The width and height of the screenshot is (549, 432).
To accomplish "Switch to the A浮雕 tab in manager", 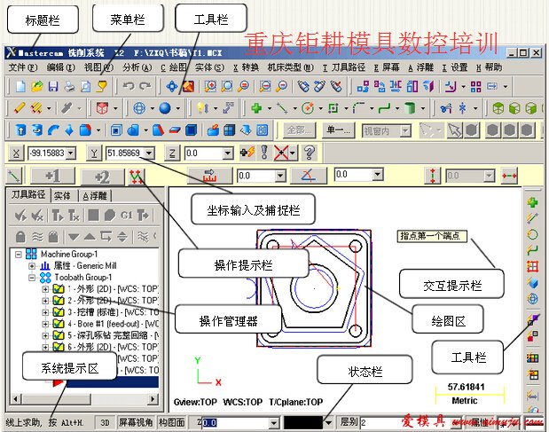I will [x=95, y=196].
